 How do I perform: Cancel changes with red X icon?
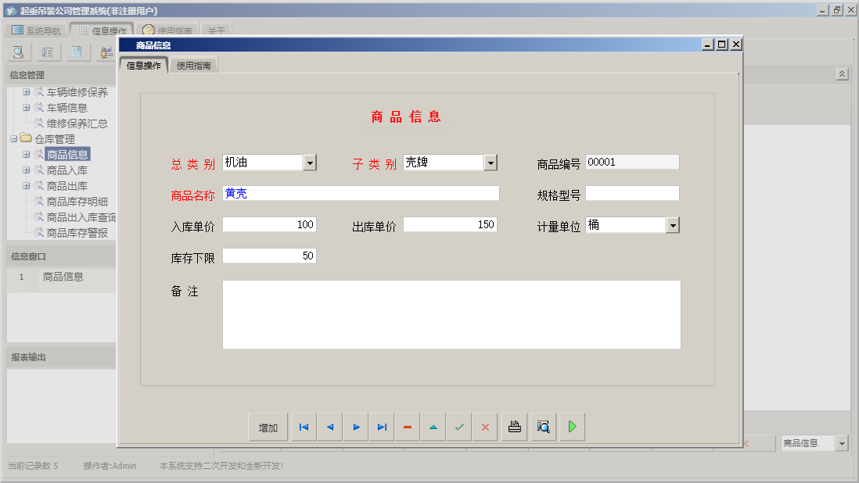[x=485, y=426]
